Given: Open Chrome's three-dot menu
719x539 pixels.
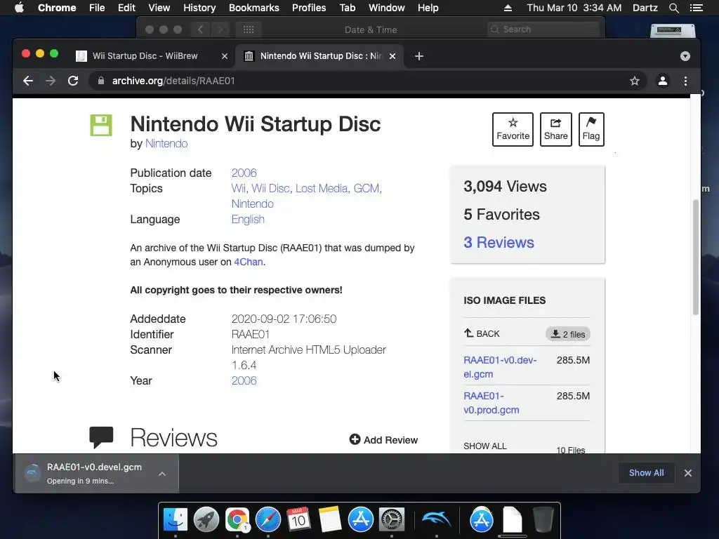Looking at the screenshot, I should [x=685, y=81].
